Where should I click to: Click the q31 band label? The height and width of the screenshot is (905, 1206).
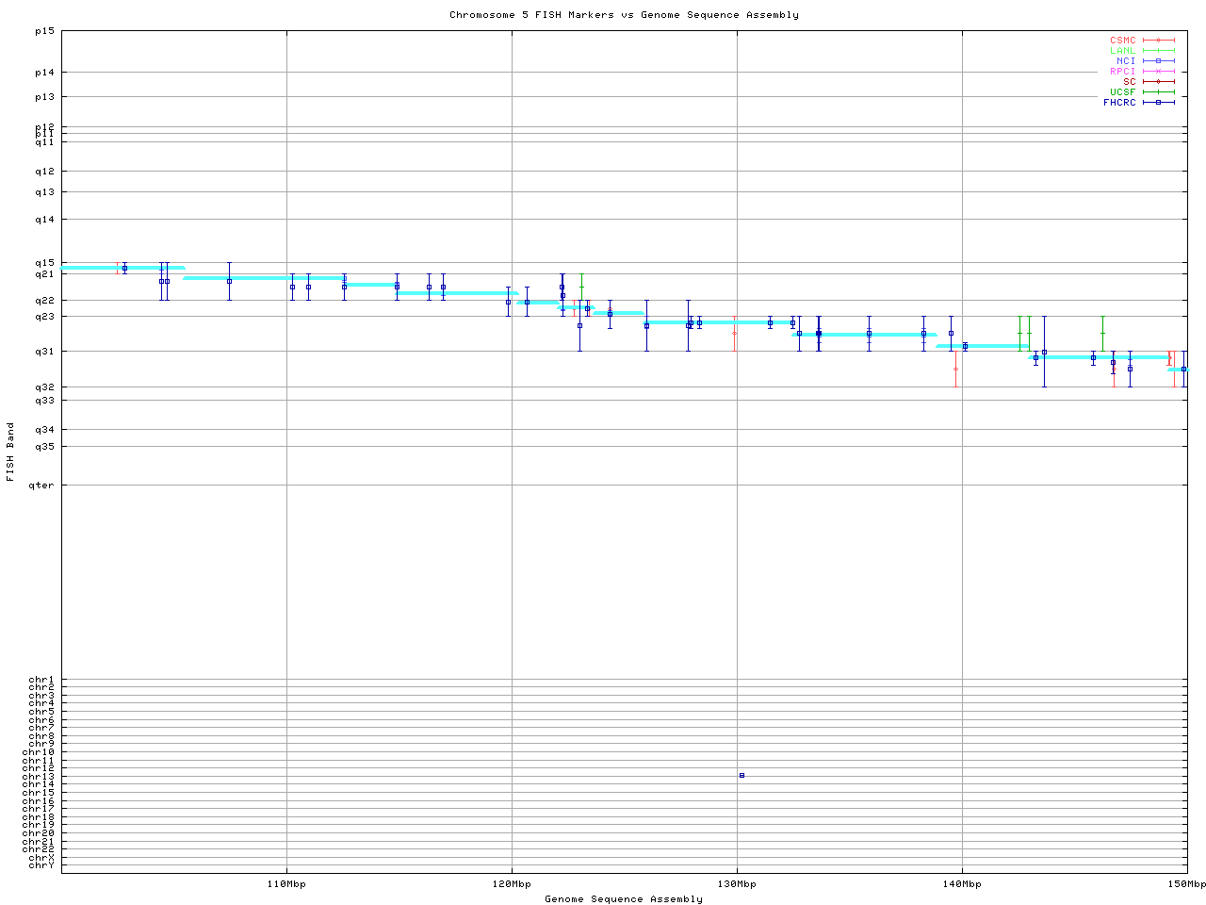point(45,352)
